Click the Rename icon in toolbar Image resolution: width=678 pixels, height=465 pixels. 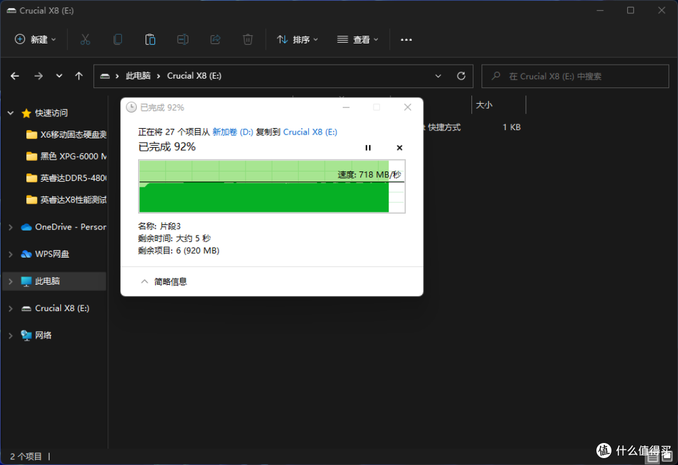click(x=183, y=40)
